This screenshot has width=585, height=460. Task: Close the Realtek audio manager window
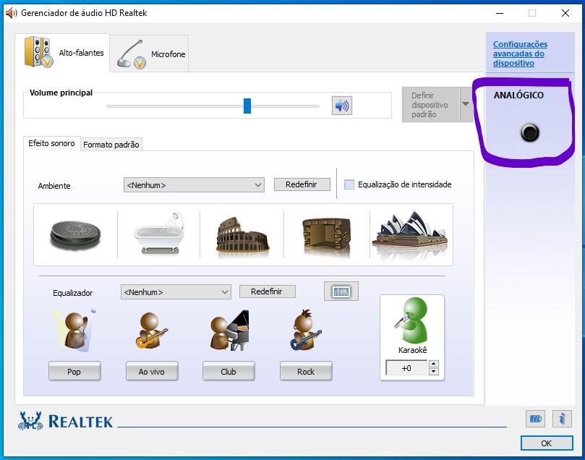pos(565,13)
